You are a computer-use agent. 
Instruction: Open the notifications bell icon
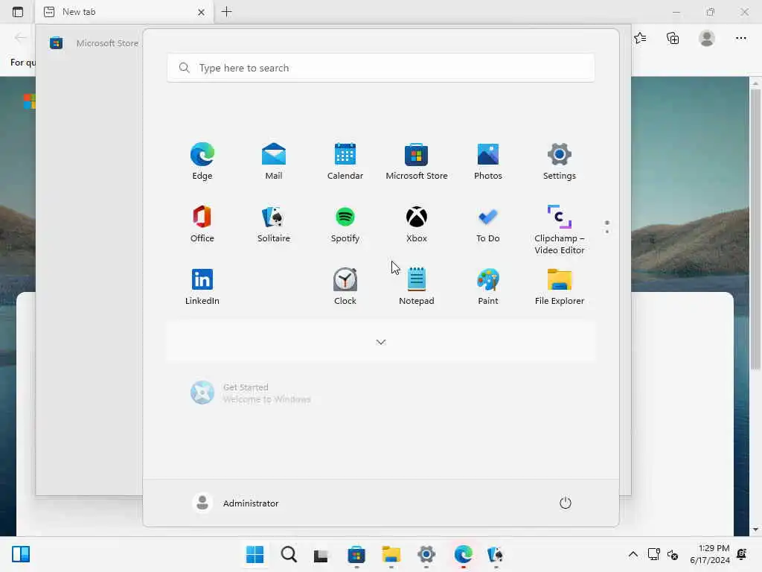[x=742, y=554]
